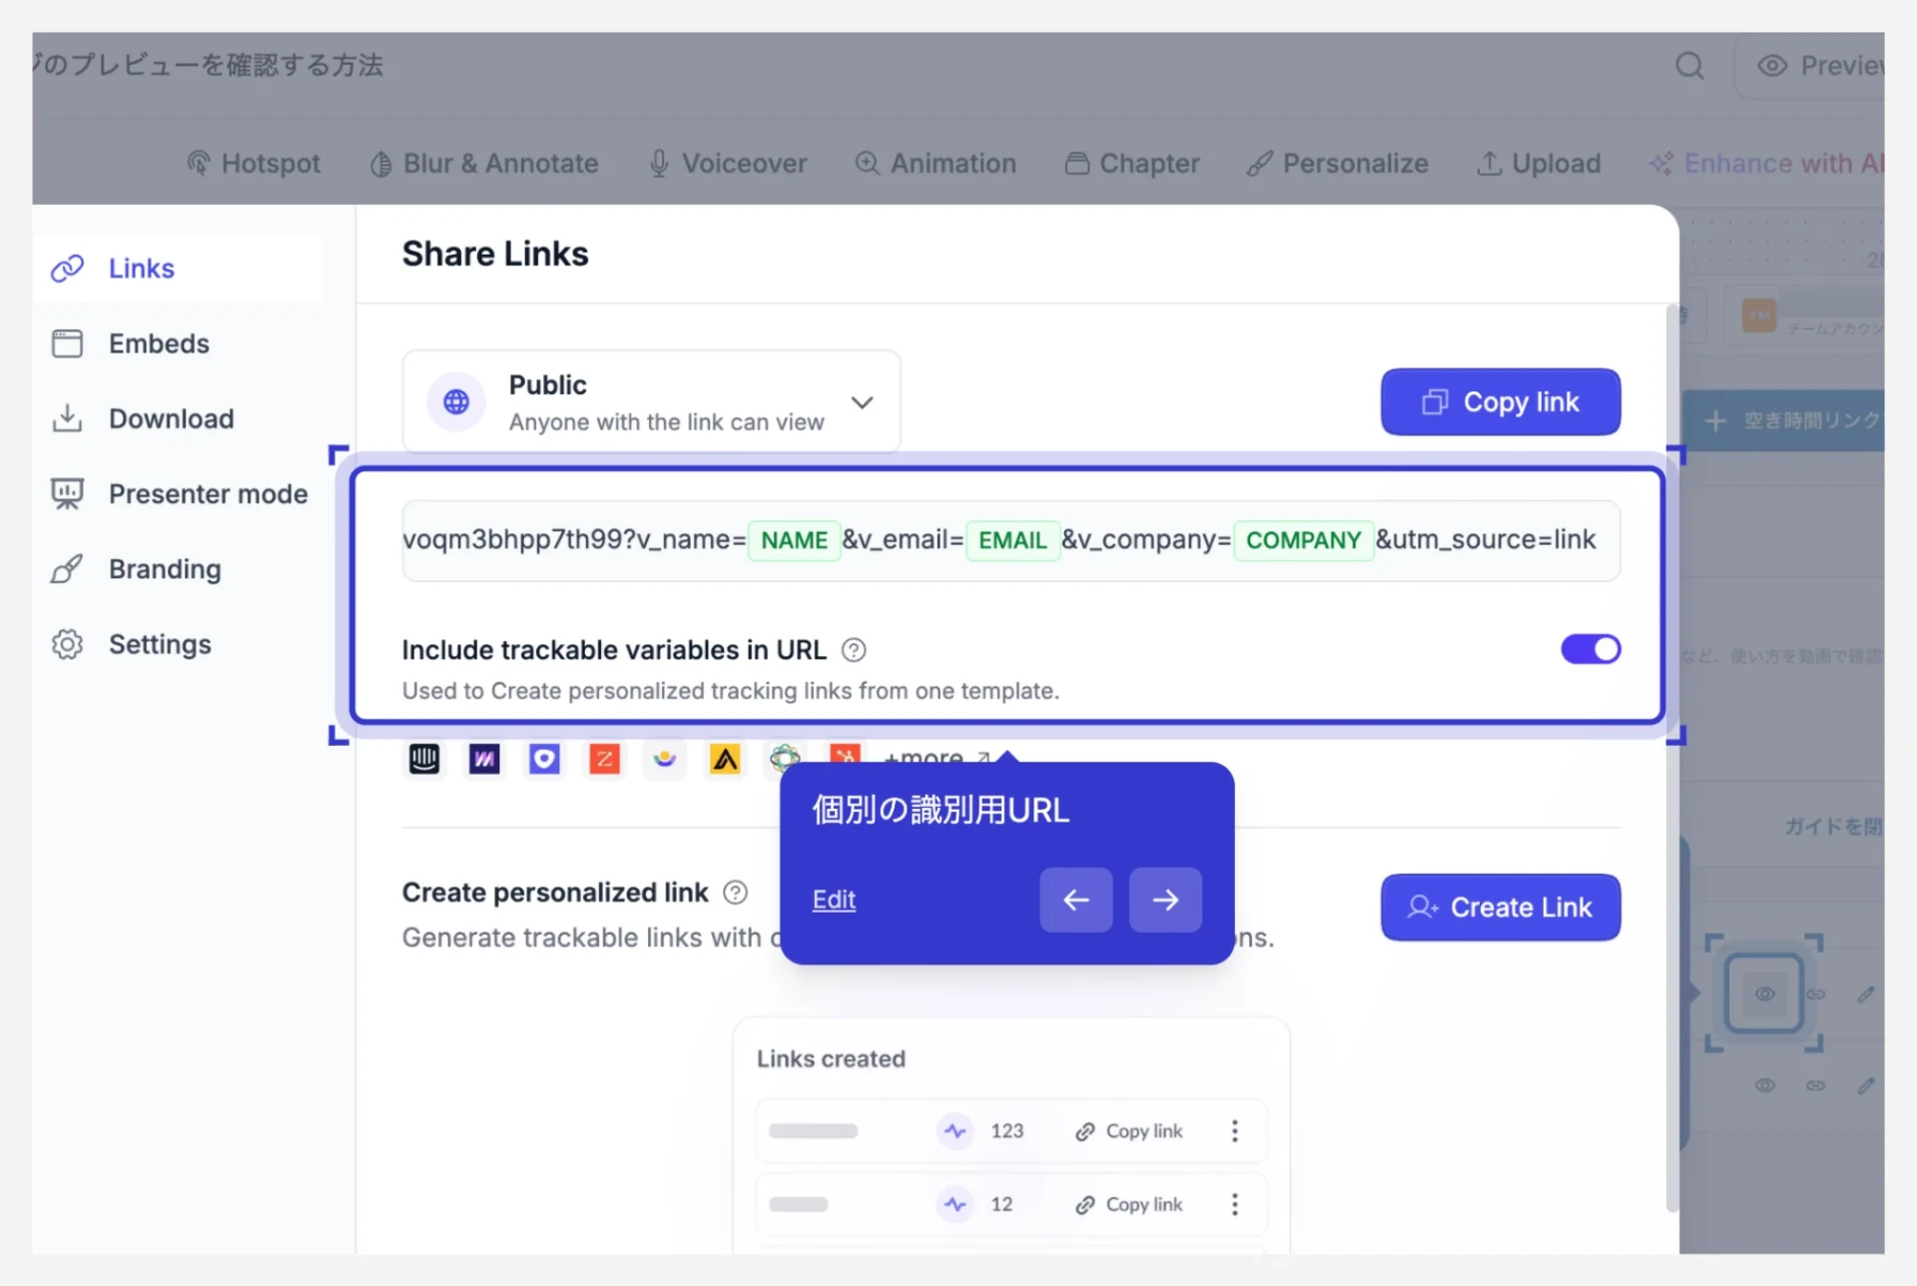Screen dimensions: 1917x1286
Task: Open the Animation tool
Action: [x=936, y=163]
